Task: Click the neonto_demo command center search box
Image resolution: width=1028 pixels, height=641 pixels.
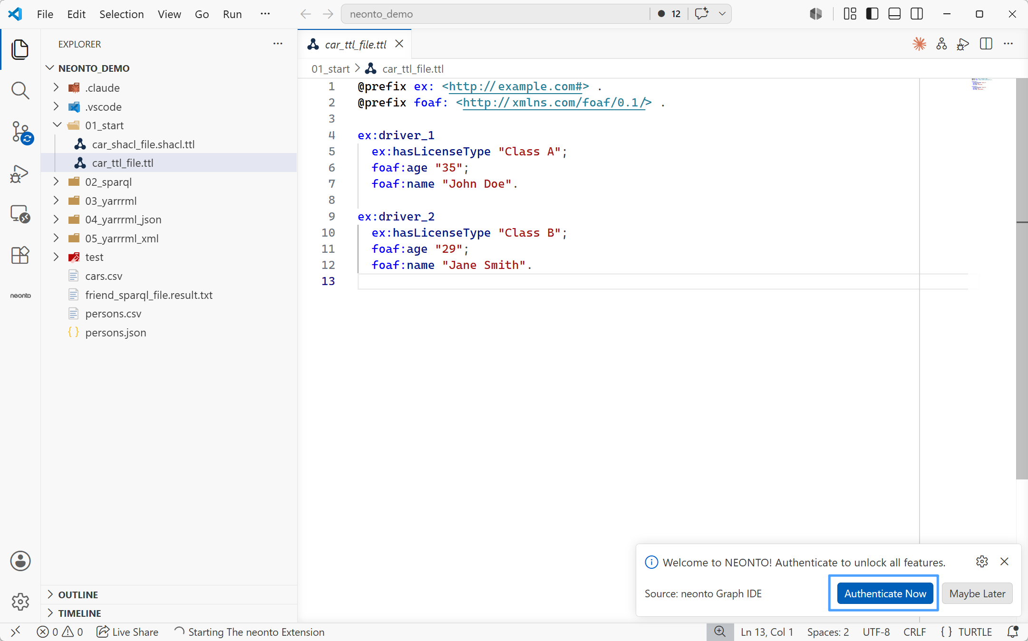Action: click(x=495, y=14)
